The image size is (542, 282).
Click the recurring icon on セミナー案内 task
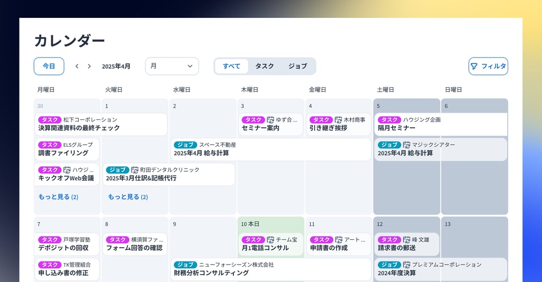(x=270, y=120)
